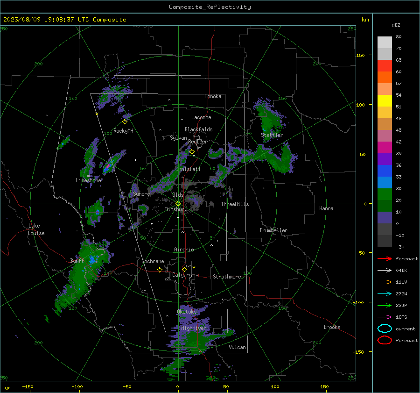Click the 04DK legend label
420x393 pixels.
pyautogui.click(x=401, y=271)
